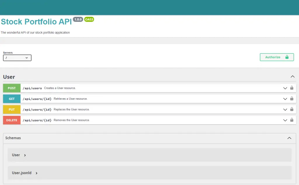Click the Schemas section title
The image size is (299, 185).
13,138
